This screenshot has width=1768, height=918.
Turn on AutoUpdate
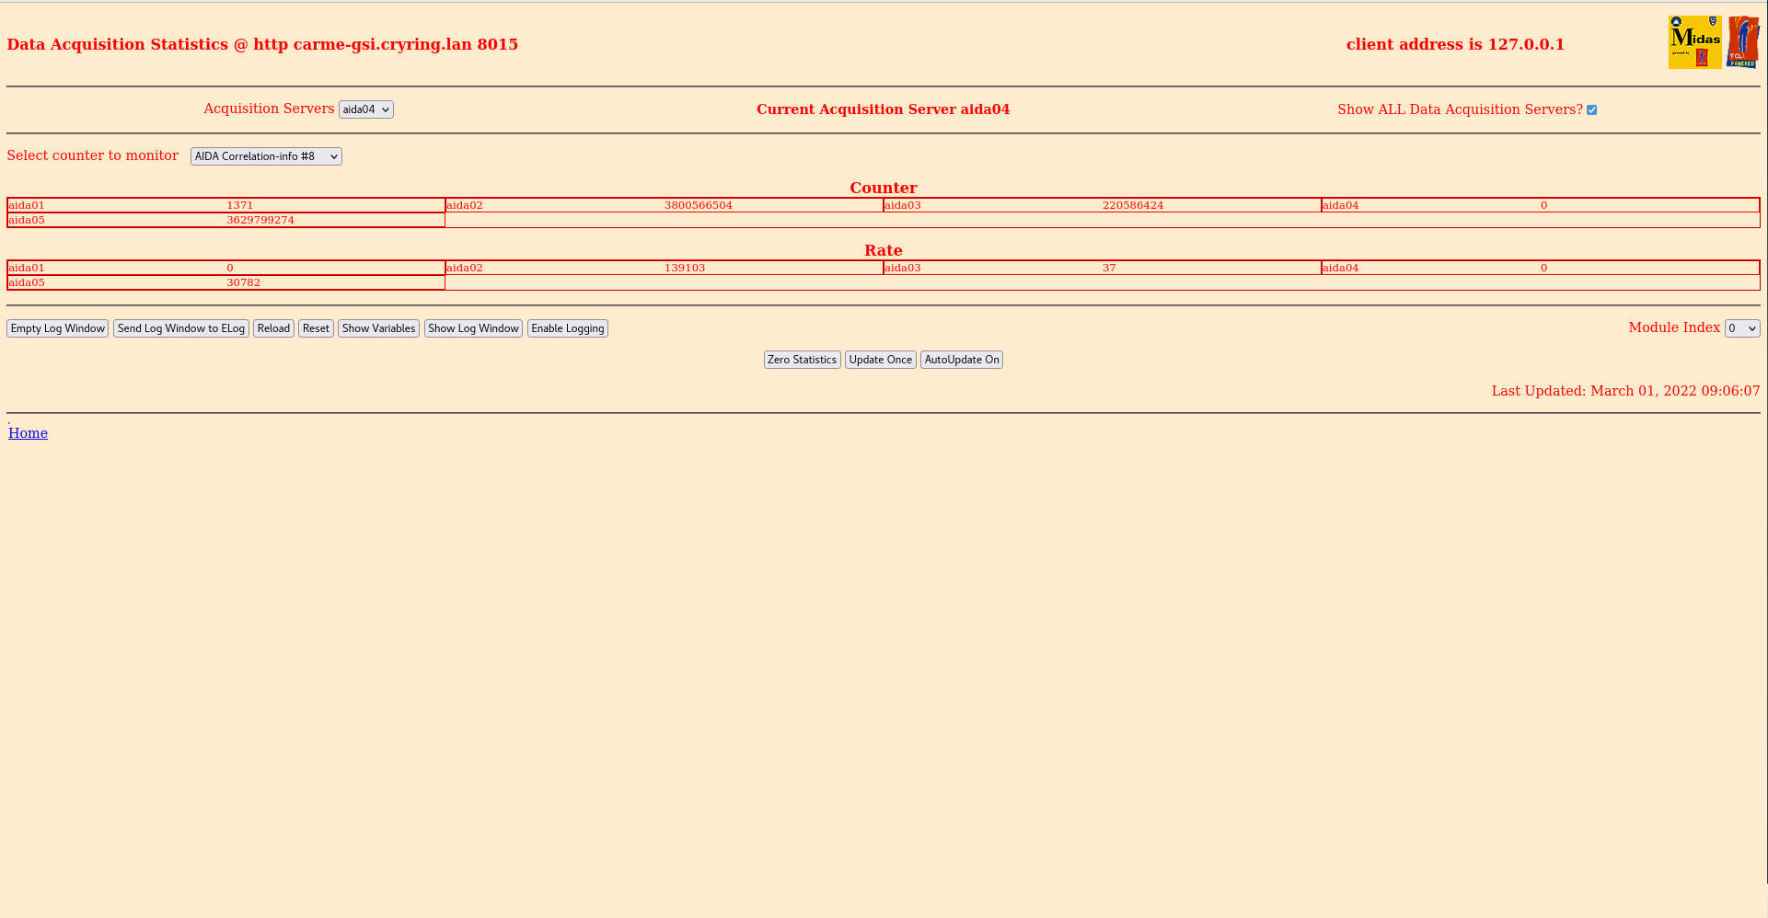961,359
